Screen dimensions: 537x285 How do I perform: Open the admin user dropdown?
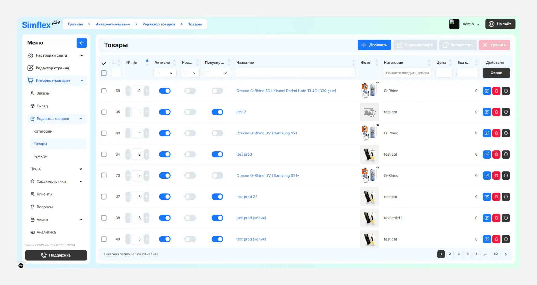pos(471,24)
